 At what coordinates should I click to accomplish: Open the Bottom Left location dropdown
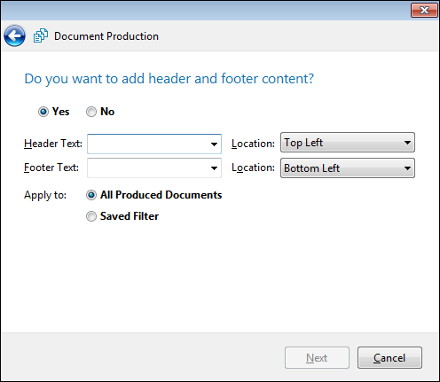pos(348,168)
